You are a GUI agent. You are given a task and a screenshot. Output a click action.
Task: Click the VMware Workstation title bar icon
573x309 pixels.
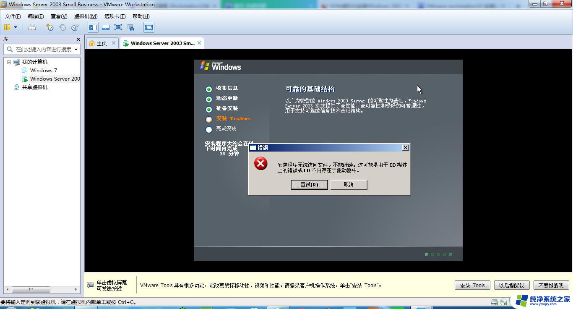[x=4, y=4]
